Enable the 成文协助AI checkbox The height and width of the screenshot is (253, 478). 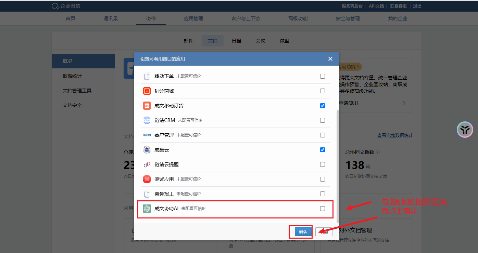322,208
